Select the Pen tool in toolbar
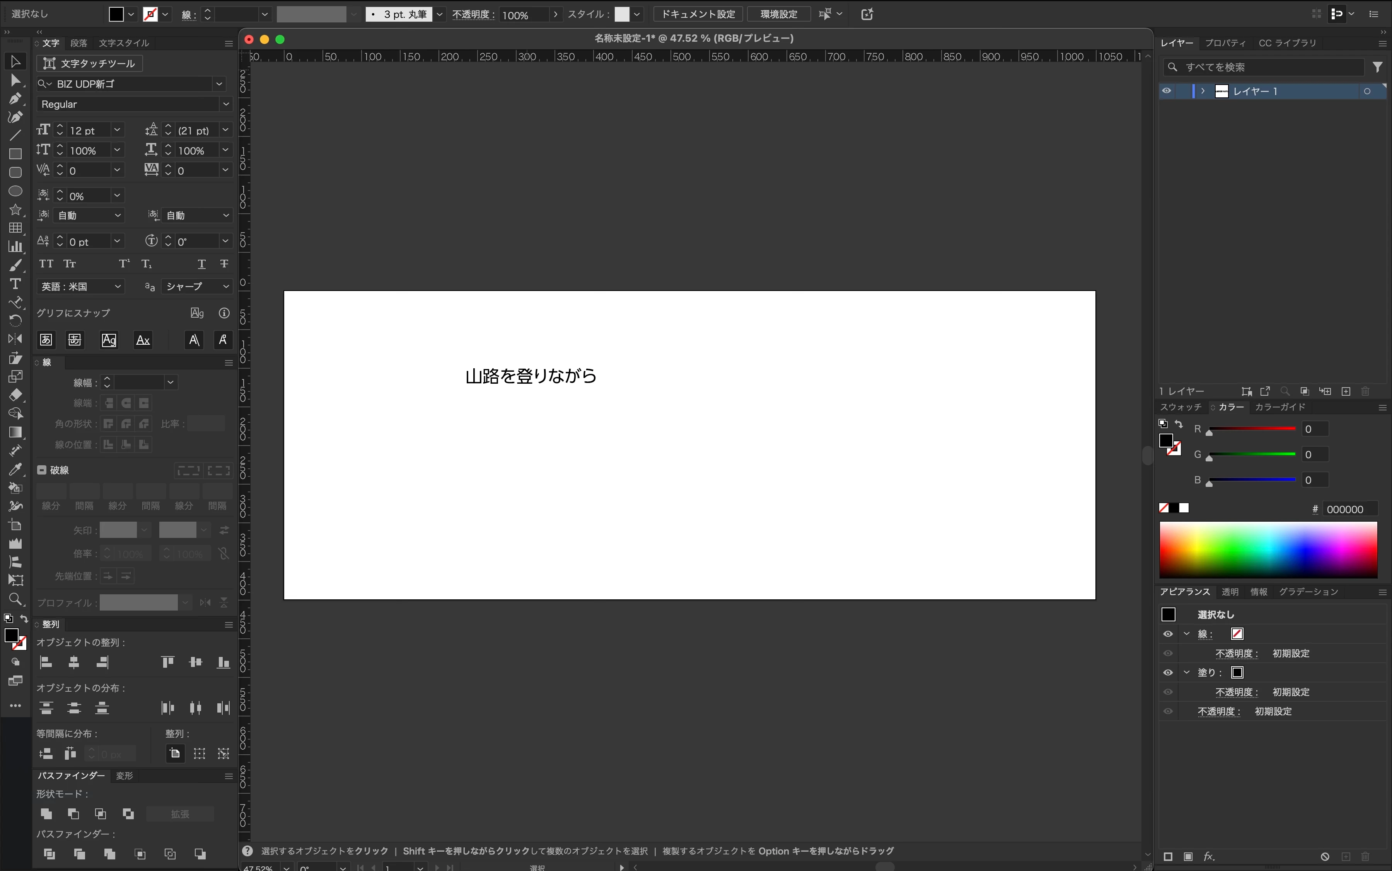1392x871 pixels. click(15, 99)
